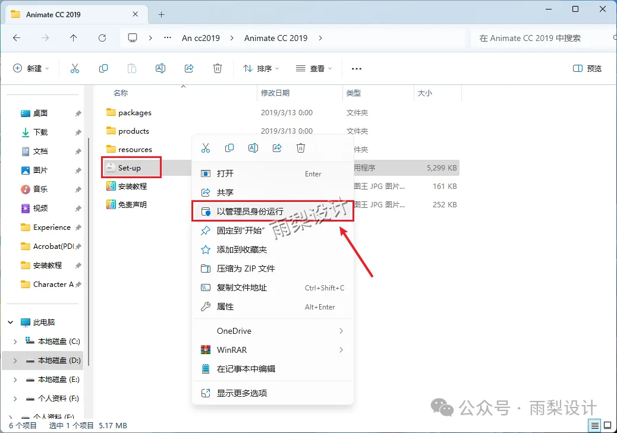The width and height of the screenshot is (617, 433).
Task: Select the Set-up application file
Action: (x=129, y=168)
